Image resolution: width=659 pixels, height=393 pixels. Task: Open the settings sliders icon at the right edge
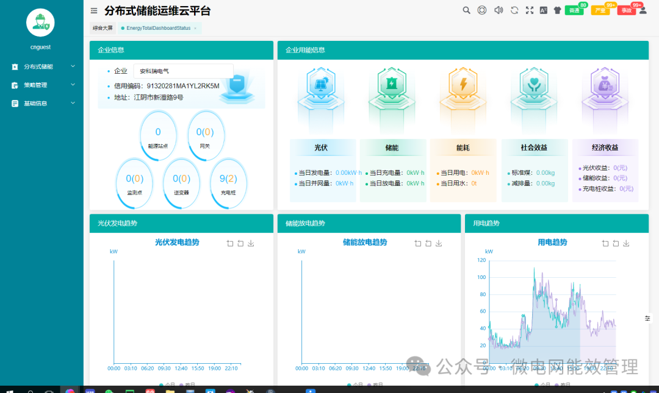[x=647, y=318]
